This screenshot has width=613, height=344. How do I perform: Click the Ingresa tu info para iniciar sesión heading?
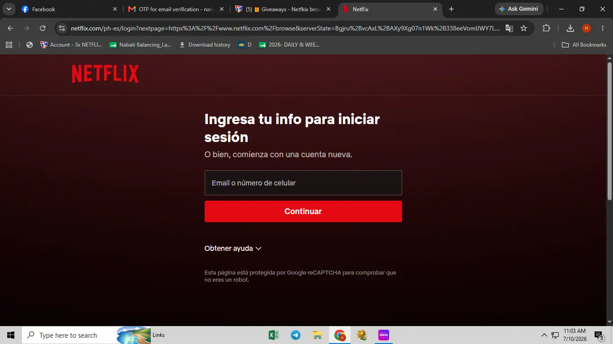pyautogui.click(x=292, y=128)
